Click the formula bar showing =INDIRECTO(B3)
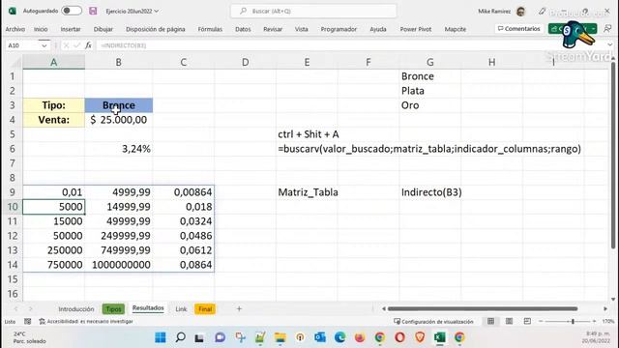The width and height of the screenshot is (619, 348). [x=351, y=45]
